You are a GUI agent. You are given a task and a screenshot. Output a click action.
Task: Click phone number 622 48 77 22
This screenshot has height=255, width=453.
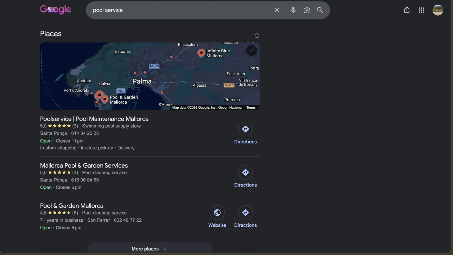pos(128,220)
